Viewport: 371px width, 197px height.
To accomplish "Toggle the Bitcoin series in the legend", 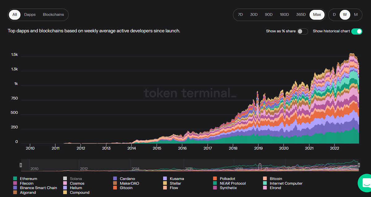I will (272, 179).
